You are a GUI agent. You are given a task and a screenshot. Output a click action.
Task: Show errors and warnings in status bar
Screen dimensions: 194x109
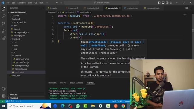[10, 101]
